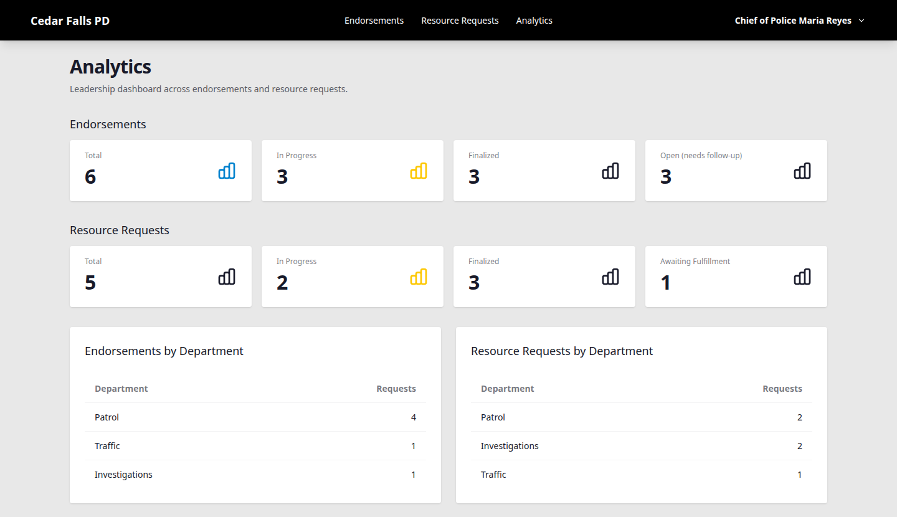Screen dimensions: 897x517
Task: Click Department header in Resource Requests by Department table
Action: coord(508,389)
